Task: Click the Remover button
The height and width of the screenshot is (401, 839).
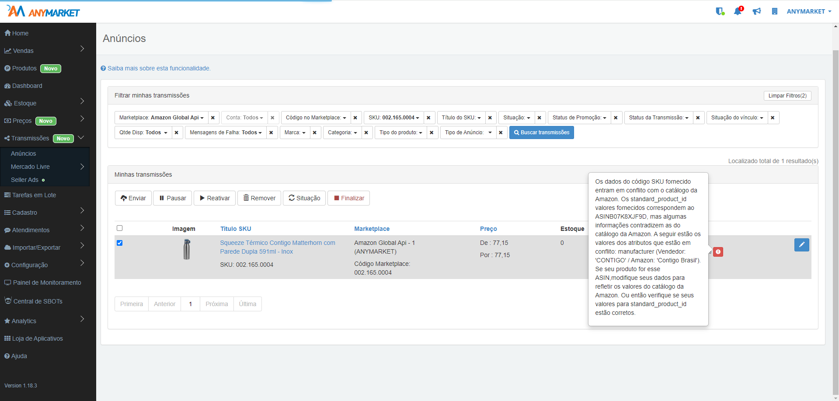Action: 259,198
